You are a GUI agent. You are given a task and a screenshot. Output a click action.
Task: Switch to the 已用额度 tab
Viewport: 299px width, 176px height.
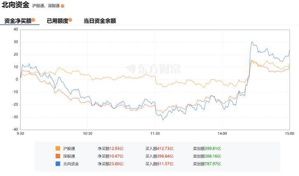57,21
